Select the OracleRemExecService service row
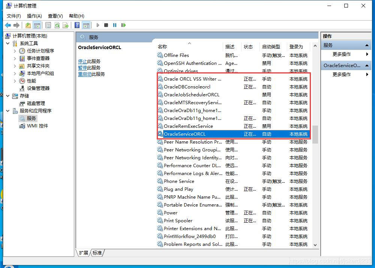 pos(233,126)
